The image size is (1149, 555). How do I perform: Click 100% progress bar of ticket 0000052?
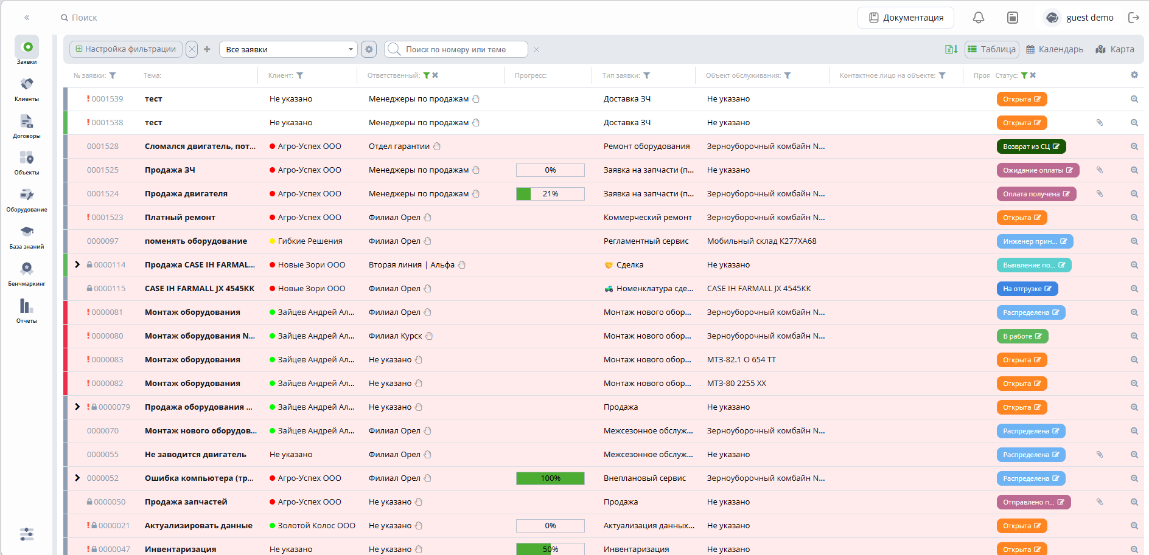tap(550, 478)
